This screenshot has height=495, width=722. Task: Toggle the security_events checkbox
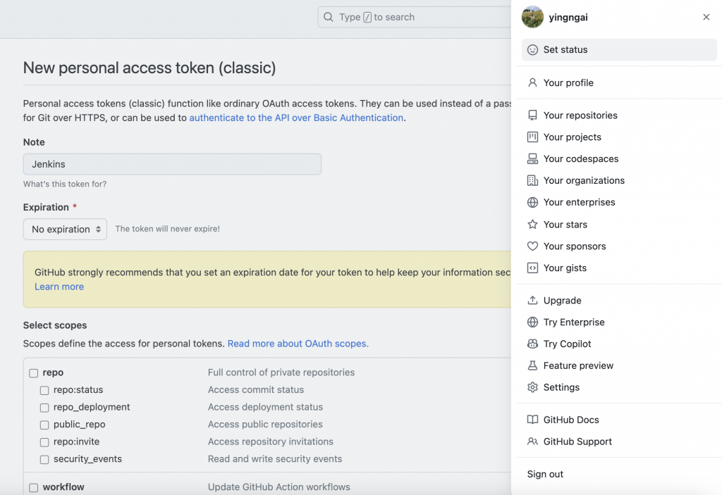pos(44,460)
